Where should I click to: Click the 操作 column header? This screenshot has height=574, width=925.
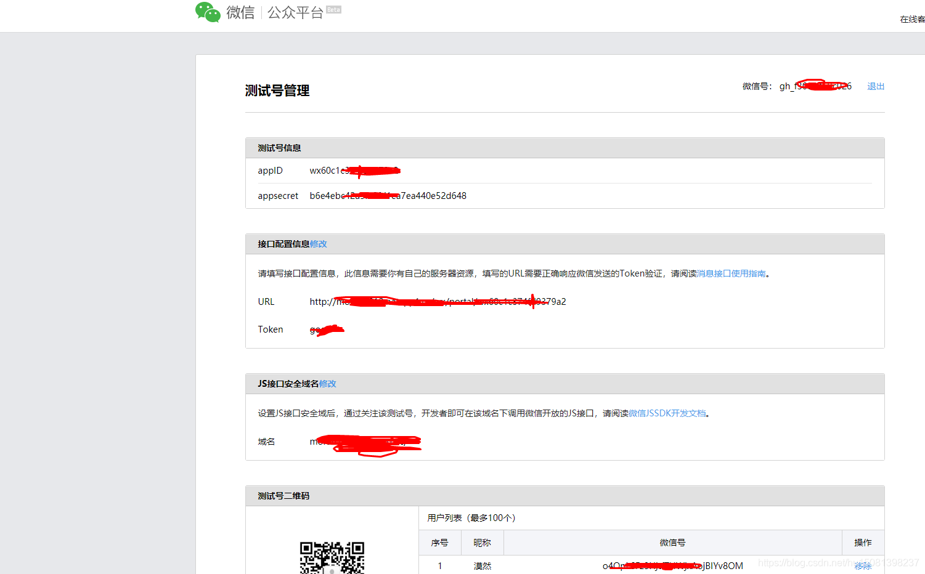[863, 543]
